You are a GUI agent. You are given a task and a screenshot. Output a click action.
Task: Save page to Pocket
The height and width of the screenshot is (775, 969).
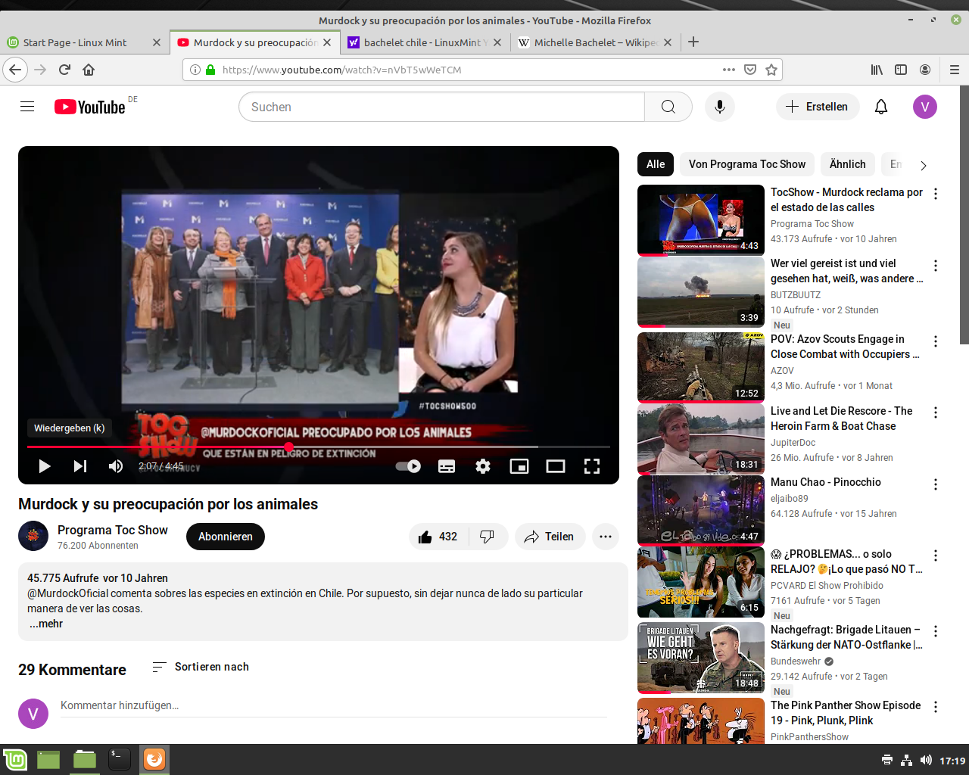click(750, 70)
